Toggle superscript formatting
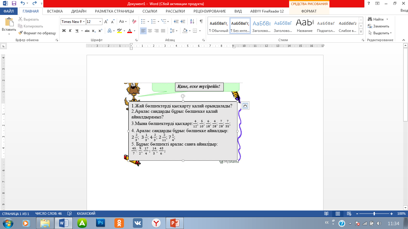The width and height of the screenshot is (408, 229). (x=100, y=31)
